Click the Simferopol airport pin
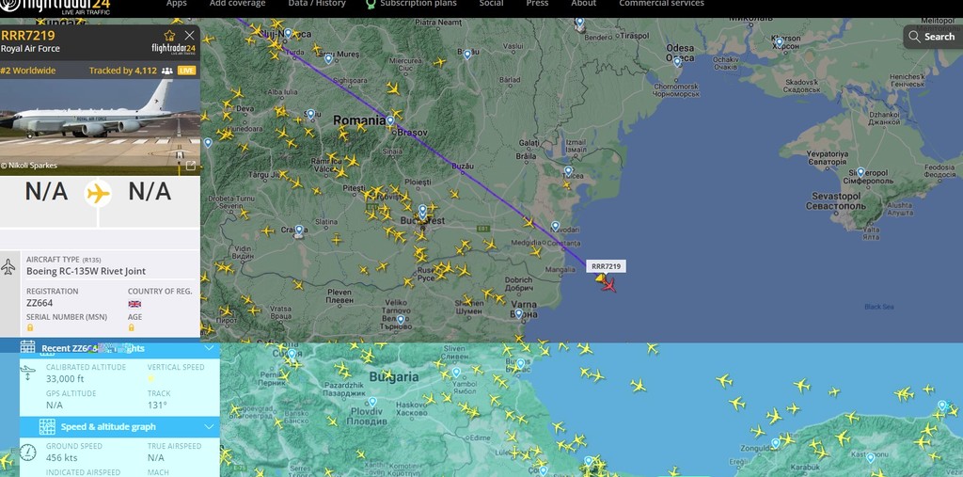 860,172
